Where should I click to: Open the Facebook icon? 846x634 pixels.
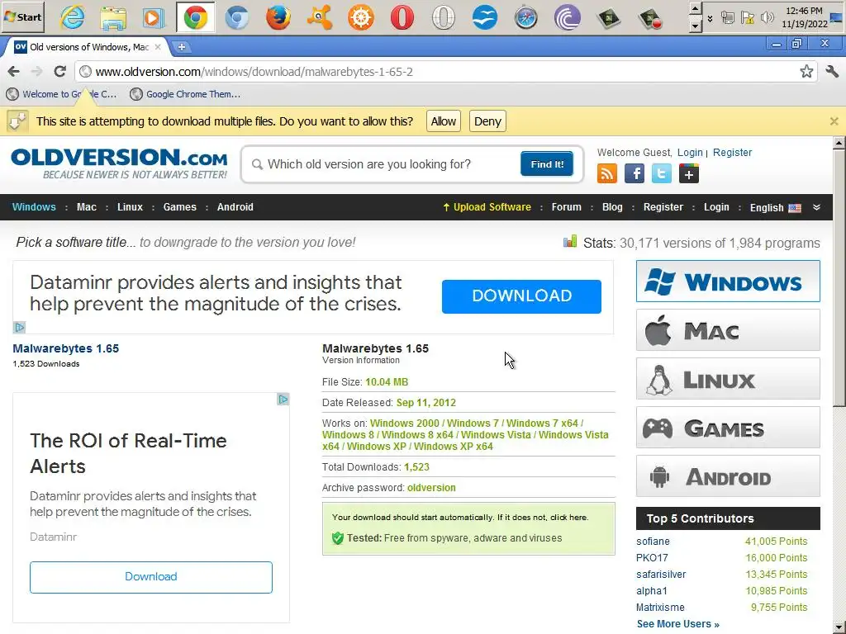pos(634,173)
